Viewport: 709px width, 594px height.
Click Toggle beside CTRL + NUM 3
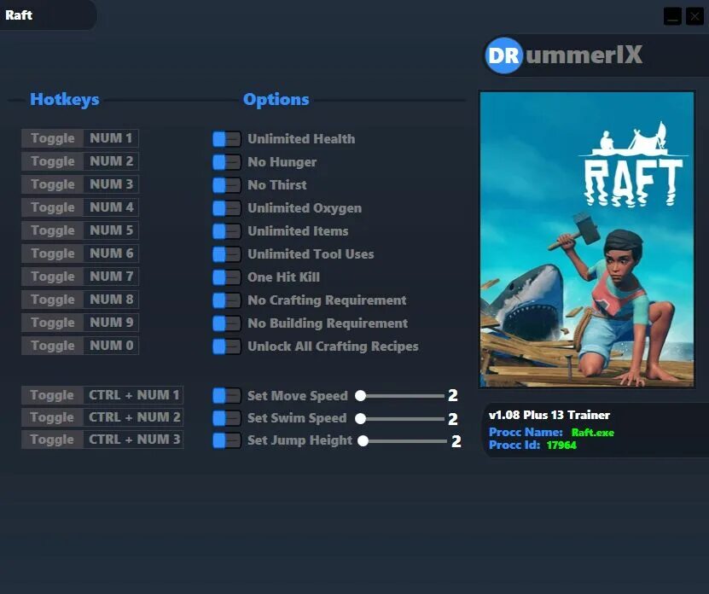[x=52, y=440]
